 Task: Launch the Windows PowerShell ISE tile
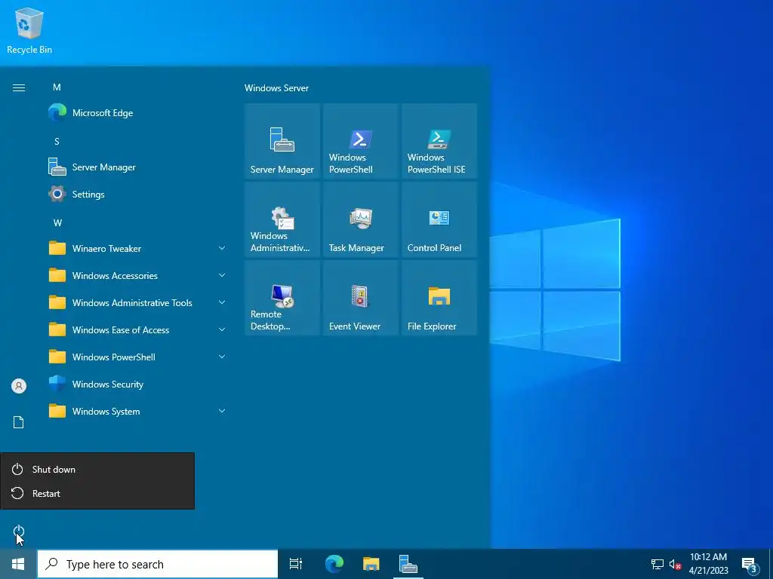(439, 141)
